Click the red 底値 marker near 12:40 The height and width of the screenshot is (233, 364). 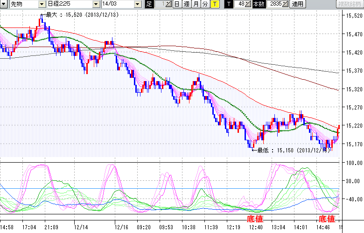(x=255, y=219)
